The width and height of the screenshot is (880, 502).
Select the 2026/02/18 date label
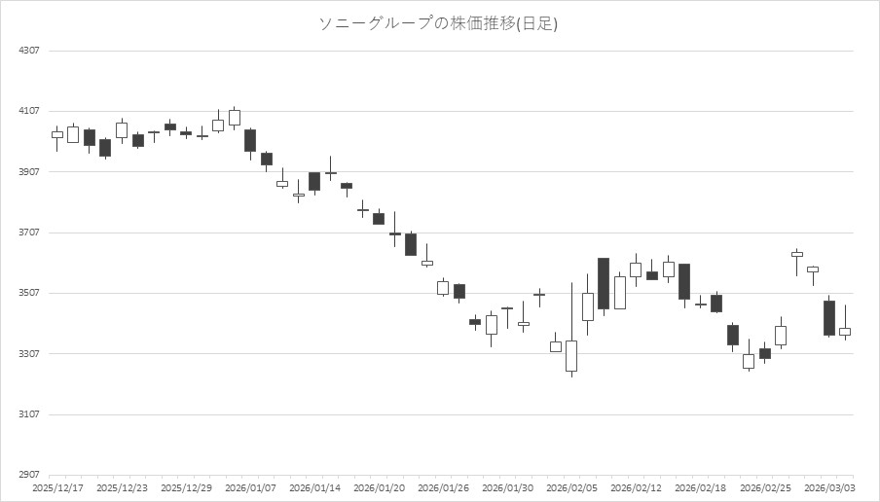coord(700,486)
